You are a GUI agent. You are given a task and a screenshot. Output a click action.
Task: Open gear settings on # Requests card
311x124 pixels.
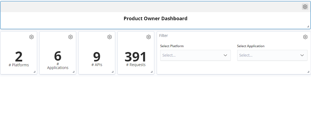(x=149, y=37)
